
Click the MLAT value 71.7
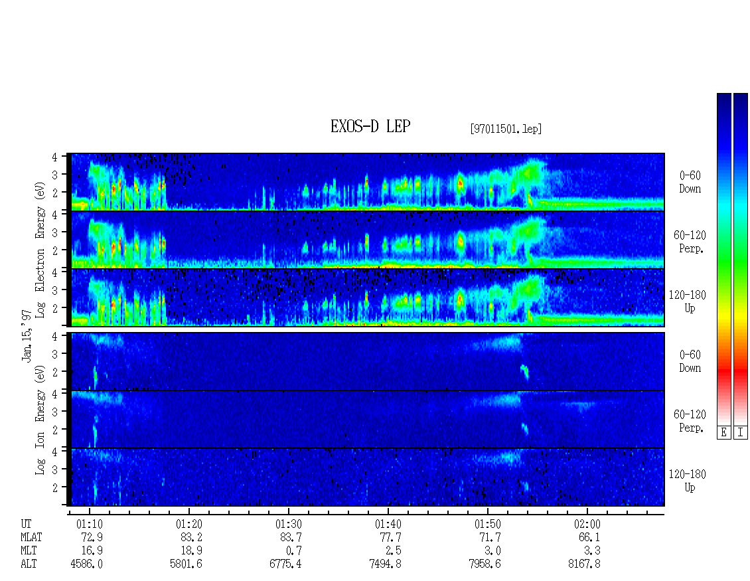pyautogui.click(x=490, y=537)
